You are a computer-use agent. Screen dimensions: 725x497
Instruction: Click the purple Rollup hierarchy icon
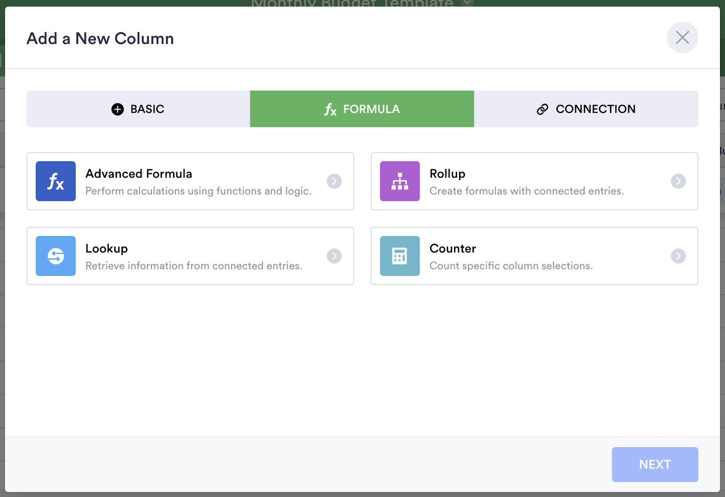400,181
